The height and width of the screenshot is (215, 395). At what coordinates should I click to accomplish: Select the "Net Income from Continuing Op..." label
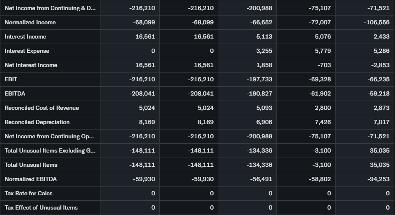49,137
